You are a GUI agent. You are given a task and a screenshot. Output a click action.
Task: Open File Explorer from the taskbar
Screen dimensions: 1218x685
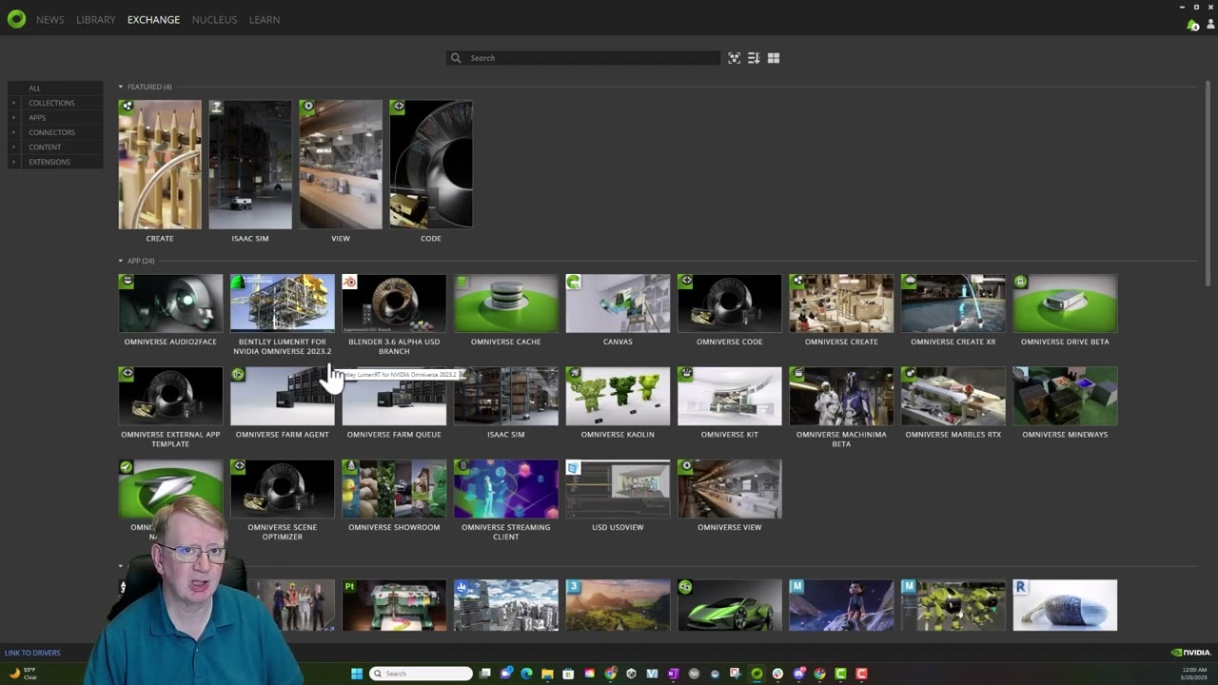tap(547, 674)
